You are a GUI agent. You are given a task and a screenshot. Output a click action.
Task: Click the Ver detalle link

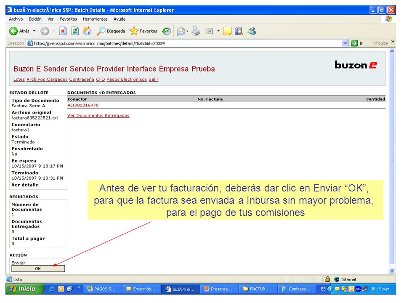pos(25,185)
